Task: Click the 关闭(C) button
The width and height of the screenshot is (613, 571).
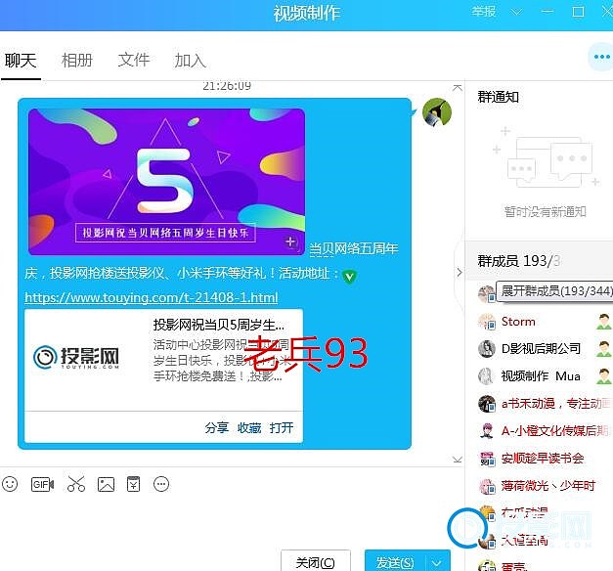Action: [315, 562]
